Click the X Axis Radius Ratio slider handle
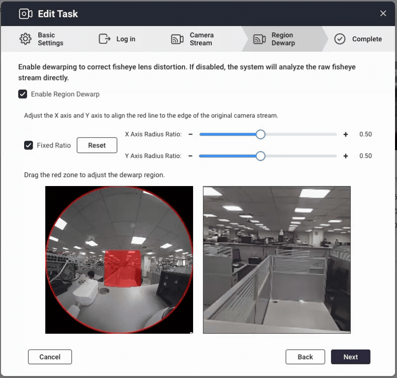The image size is (397, 378). point(260,135)
